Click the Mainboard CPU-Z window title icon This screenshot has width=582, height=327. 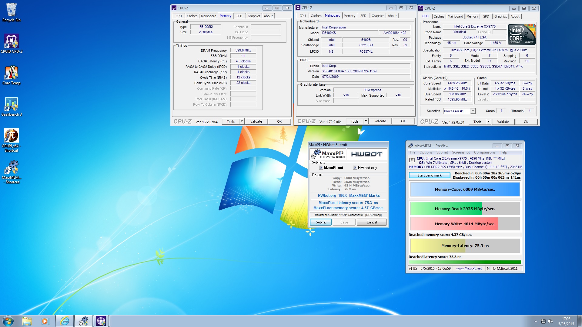(x=298, y=8)
